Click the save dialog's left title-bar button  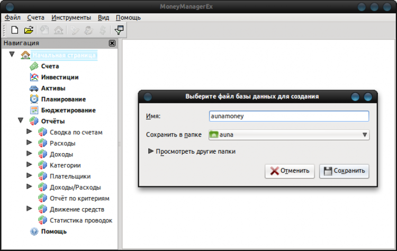click(x=148, y=97)
